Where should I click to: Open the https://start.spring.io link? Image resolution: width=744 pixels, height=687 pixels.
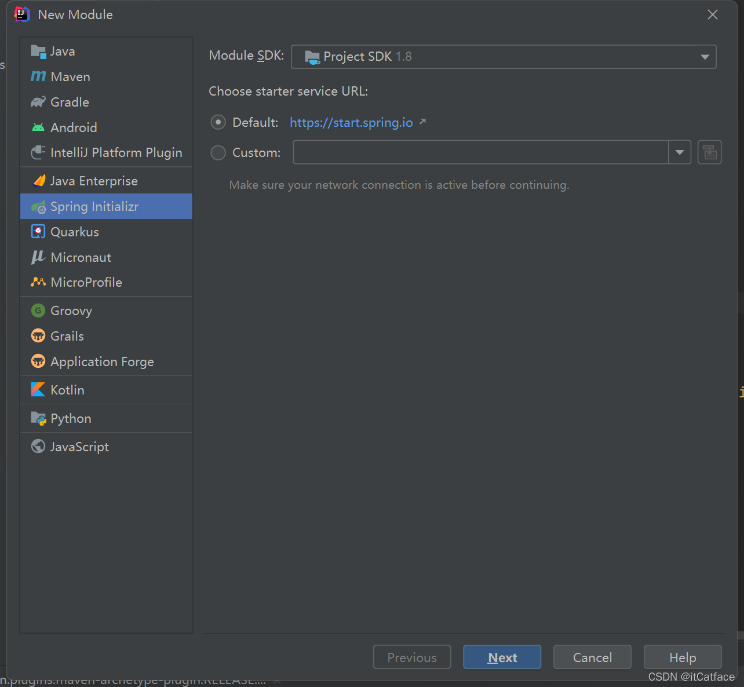point(351,122)
